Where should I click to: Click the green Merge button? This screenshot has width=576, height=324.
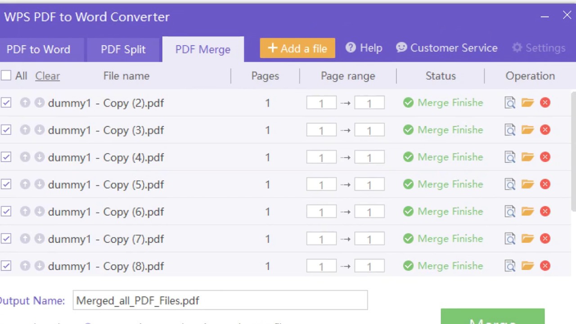(x=493, y=316)
